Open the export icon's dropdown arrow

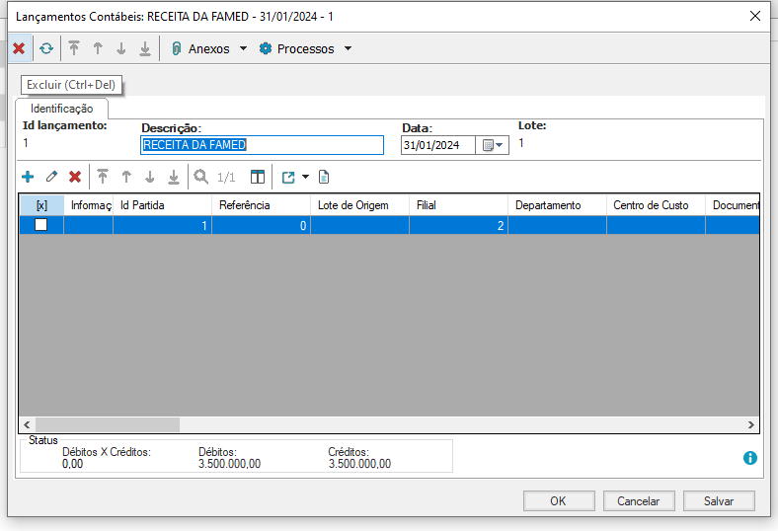click(305, 177)
